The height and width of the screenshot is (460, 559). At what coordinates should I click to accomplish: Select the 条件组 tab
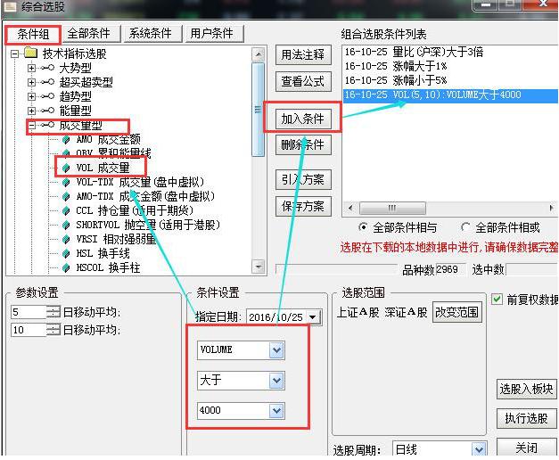(x=33, y=34)
